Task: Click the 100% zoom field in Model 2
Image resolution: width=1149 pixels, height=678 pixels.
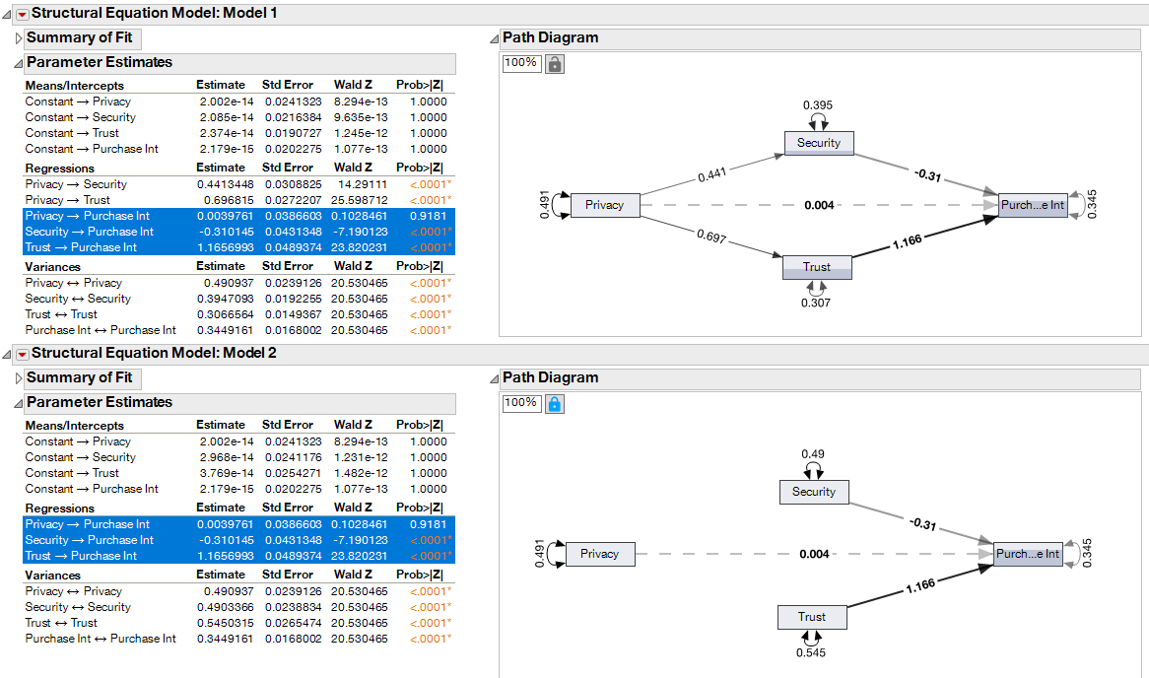Action: pyautogui.click(x=521, y=403)
